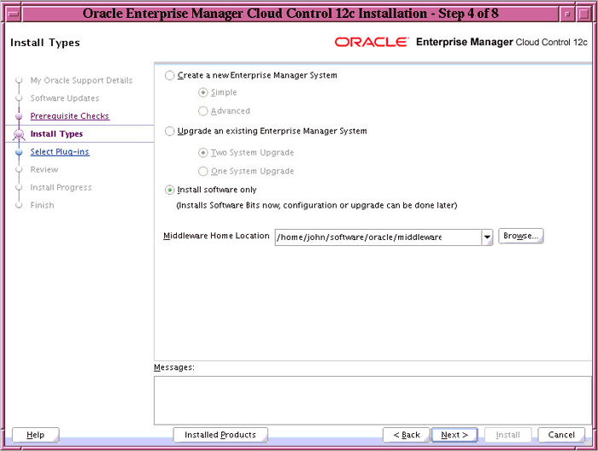598x451 pixels.
Task: Click the Software Updates step
Action: (65, 98)
